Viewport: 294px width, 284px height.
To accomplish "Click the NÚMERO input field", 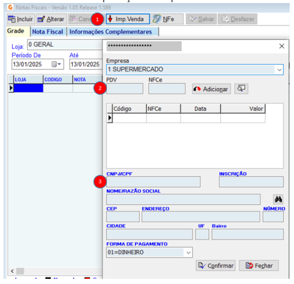I will pyautogui.click(x=273, y=217).
